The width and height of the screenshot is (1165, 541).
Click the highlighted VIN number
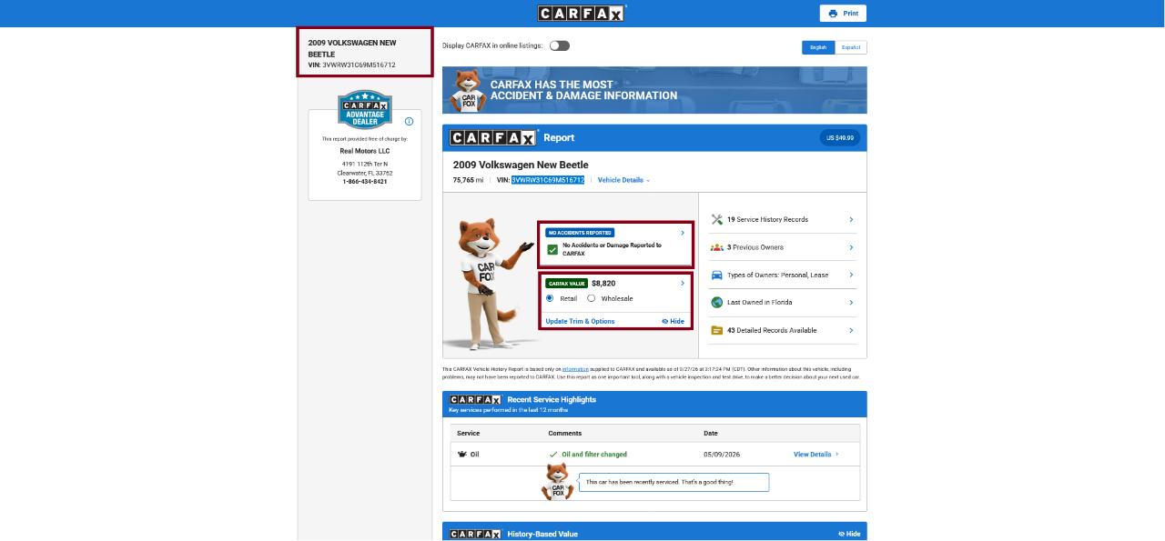[548, 180]
